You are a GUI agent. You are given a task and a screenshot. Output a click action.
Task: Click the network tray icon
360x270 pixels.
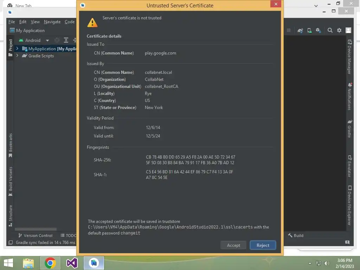pyautogui.click(x=318, y=263)
